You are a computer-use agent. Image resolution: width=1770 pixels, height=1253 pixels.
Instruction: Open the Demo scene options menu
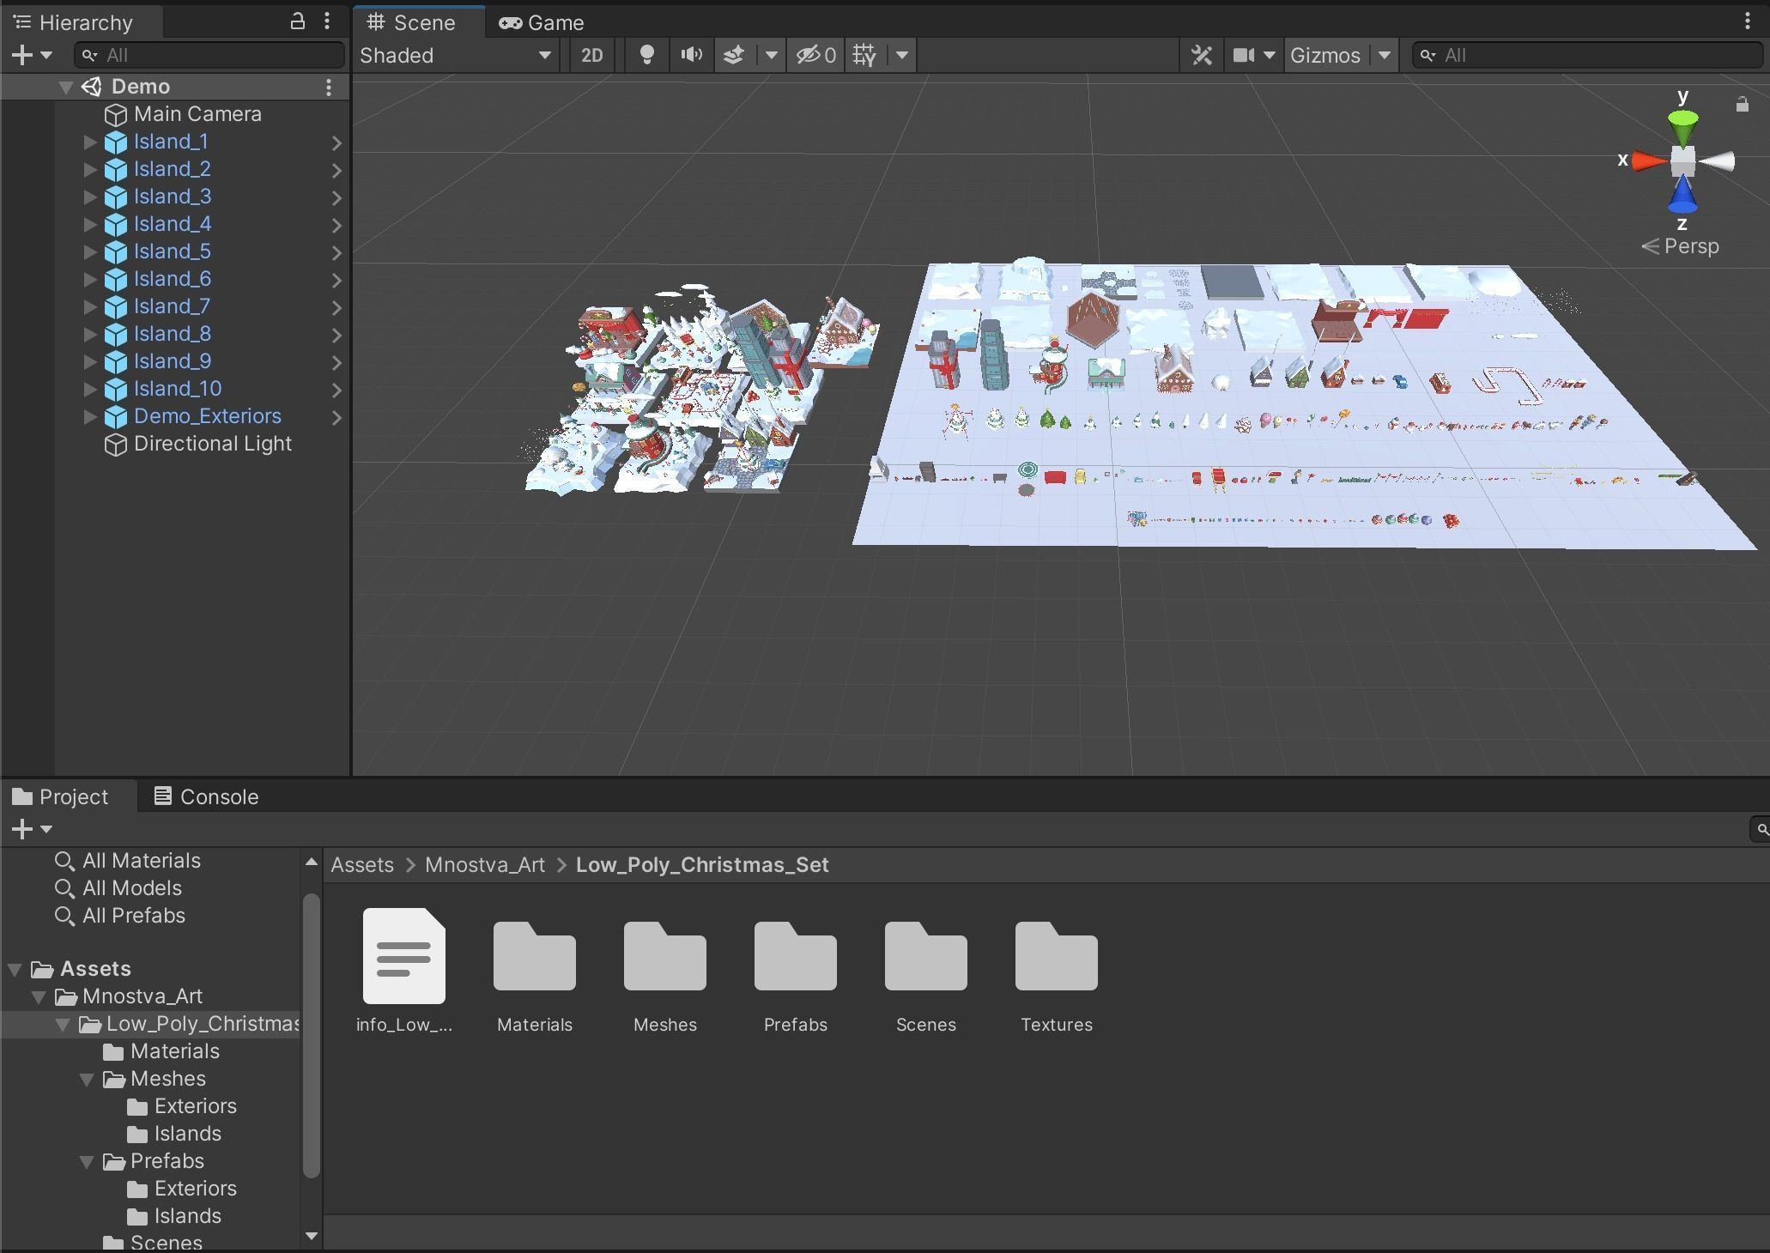tap(328, 87)
